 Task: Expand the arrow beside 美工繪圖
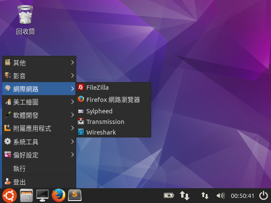[72, 101]
